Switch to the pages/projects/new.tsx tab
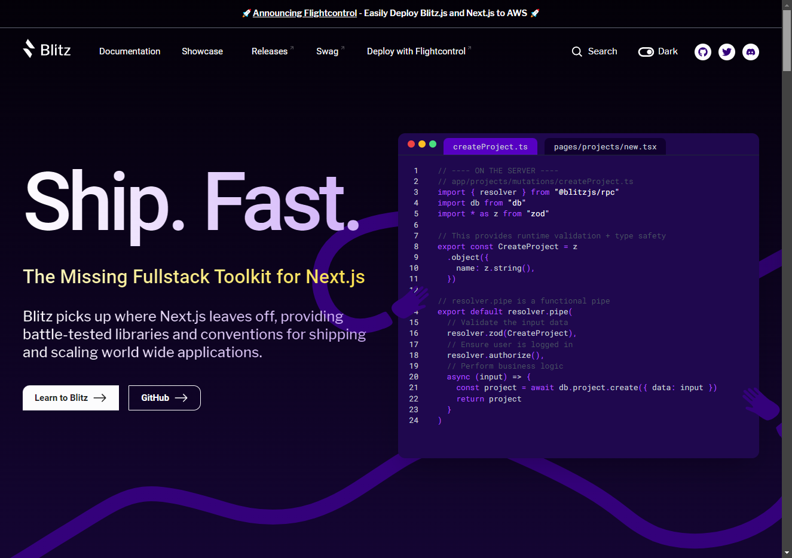The width and height of the screenshot is (792, 558). coord(605,147)
